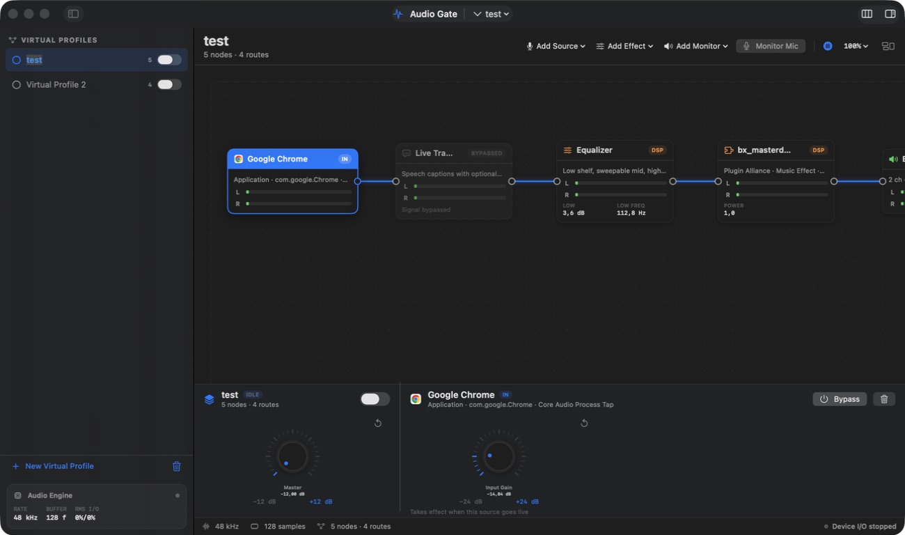The width and height of the screenshot is (905, 535).
Task: Open the 100% zoom level dropdown
Action: pos(856,46)
